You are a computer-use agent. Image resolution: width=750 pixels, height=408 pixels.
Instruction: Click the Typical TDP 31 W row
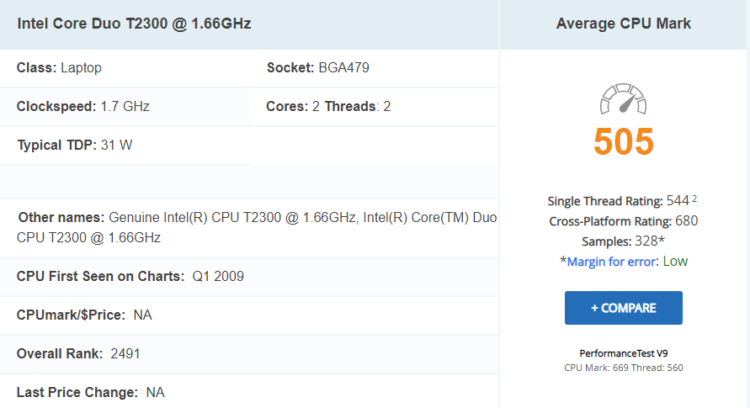[74, 145]
